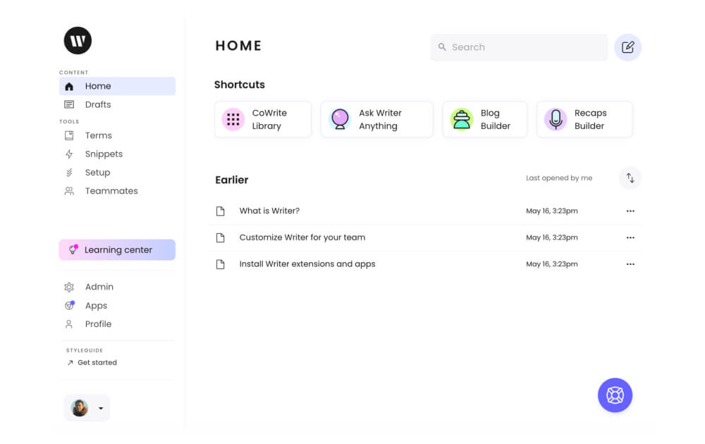Viewport: 705px width, 444px height.
Task: Click the Terms book icon
Action: point(69,135)
